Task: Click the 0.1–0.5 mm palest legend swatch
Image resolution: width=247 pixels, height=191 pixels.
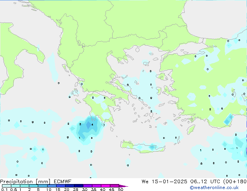Action: [7, 186]
